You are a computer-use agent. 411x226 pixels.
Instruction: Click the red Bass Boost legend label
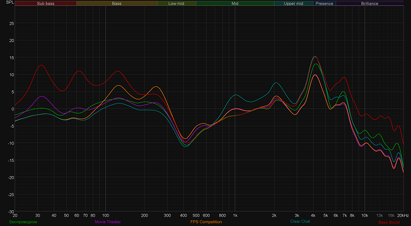coord(389,222)
